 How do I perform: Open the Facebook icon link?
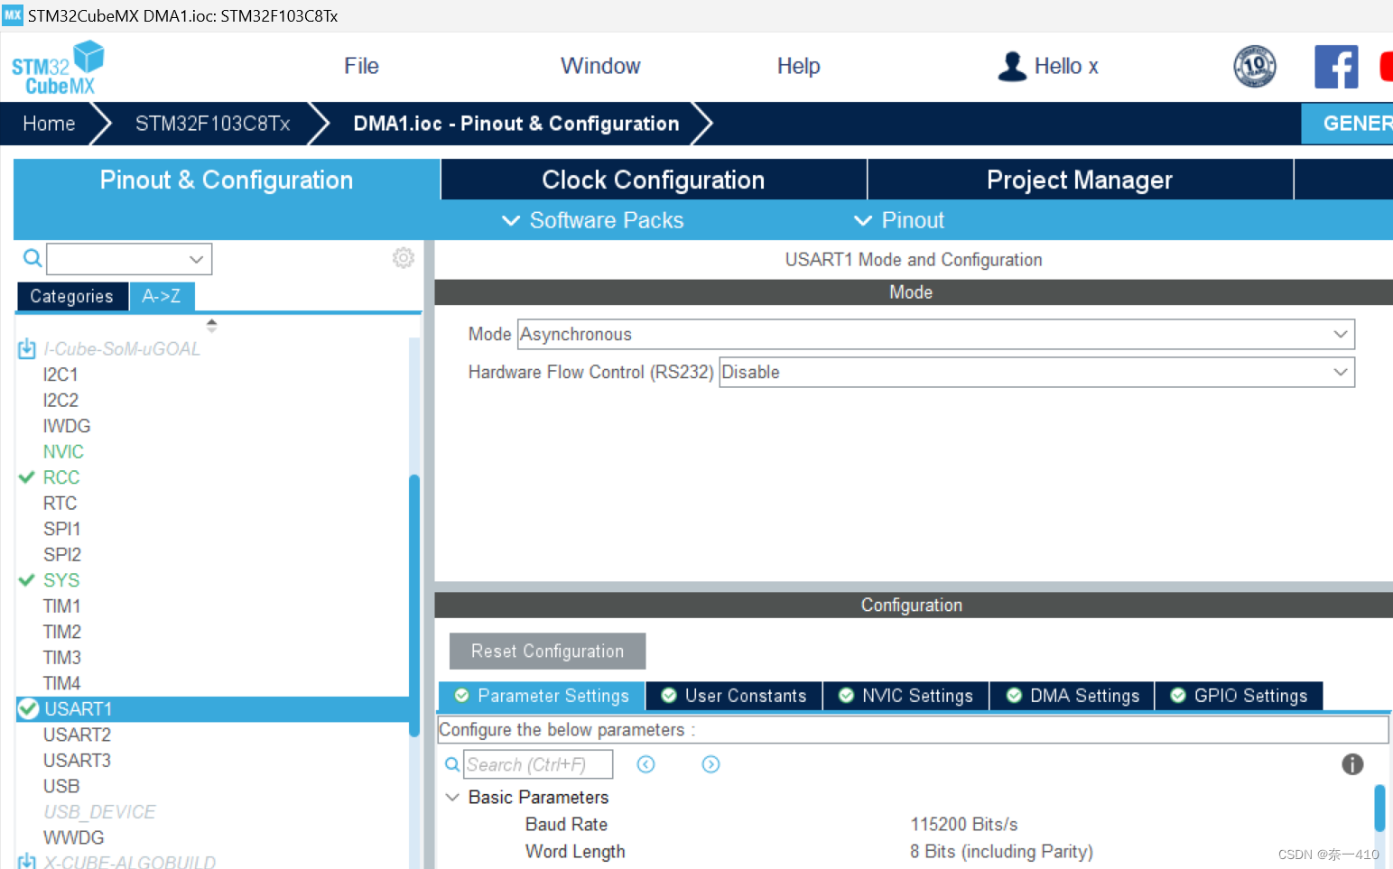tap(1336, 66)
